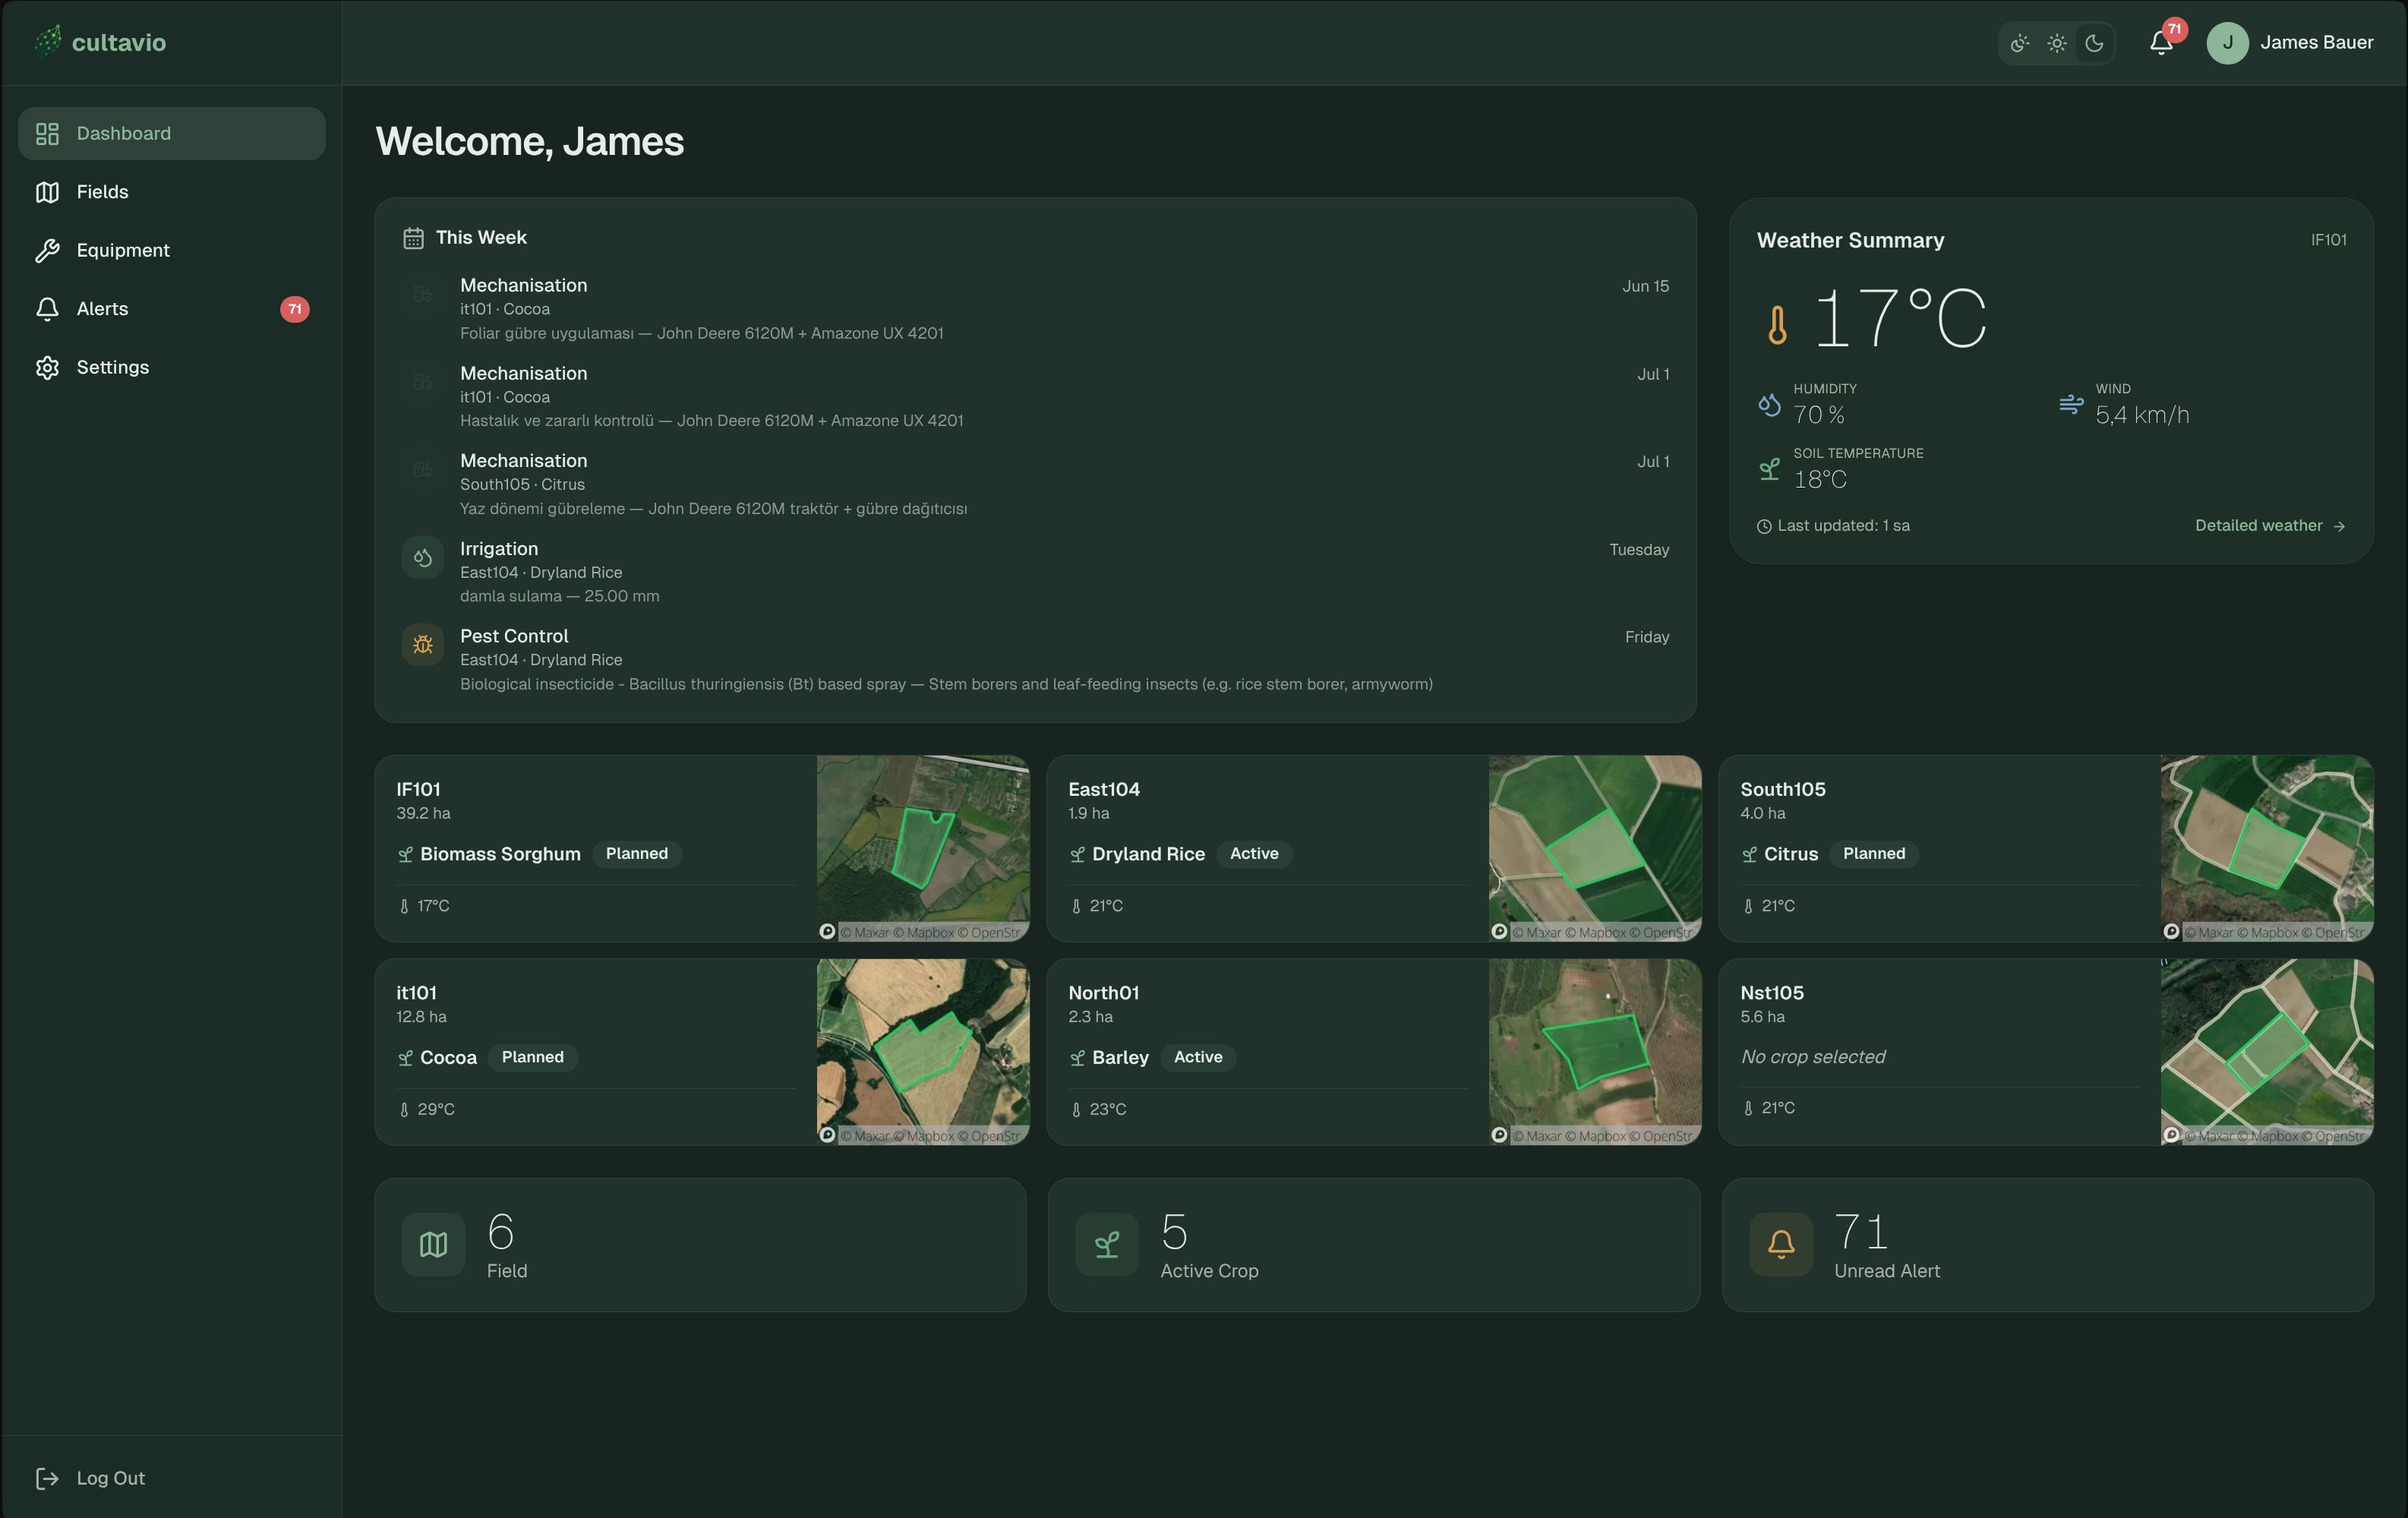Click the wind icon
Image resolution: width=2408 pixels, height=1518 pixels.
point(2071,404)
